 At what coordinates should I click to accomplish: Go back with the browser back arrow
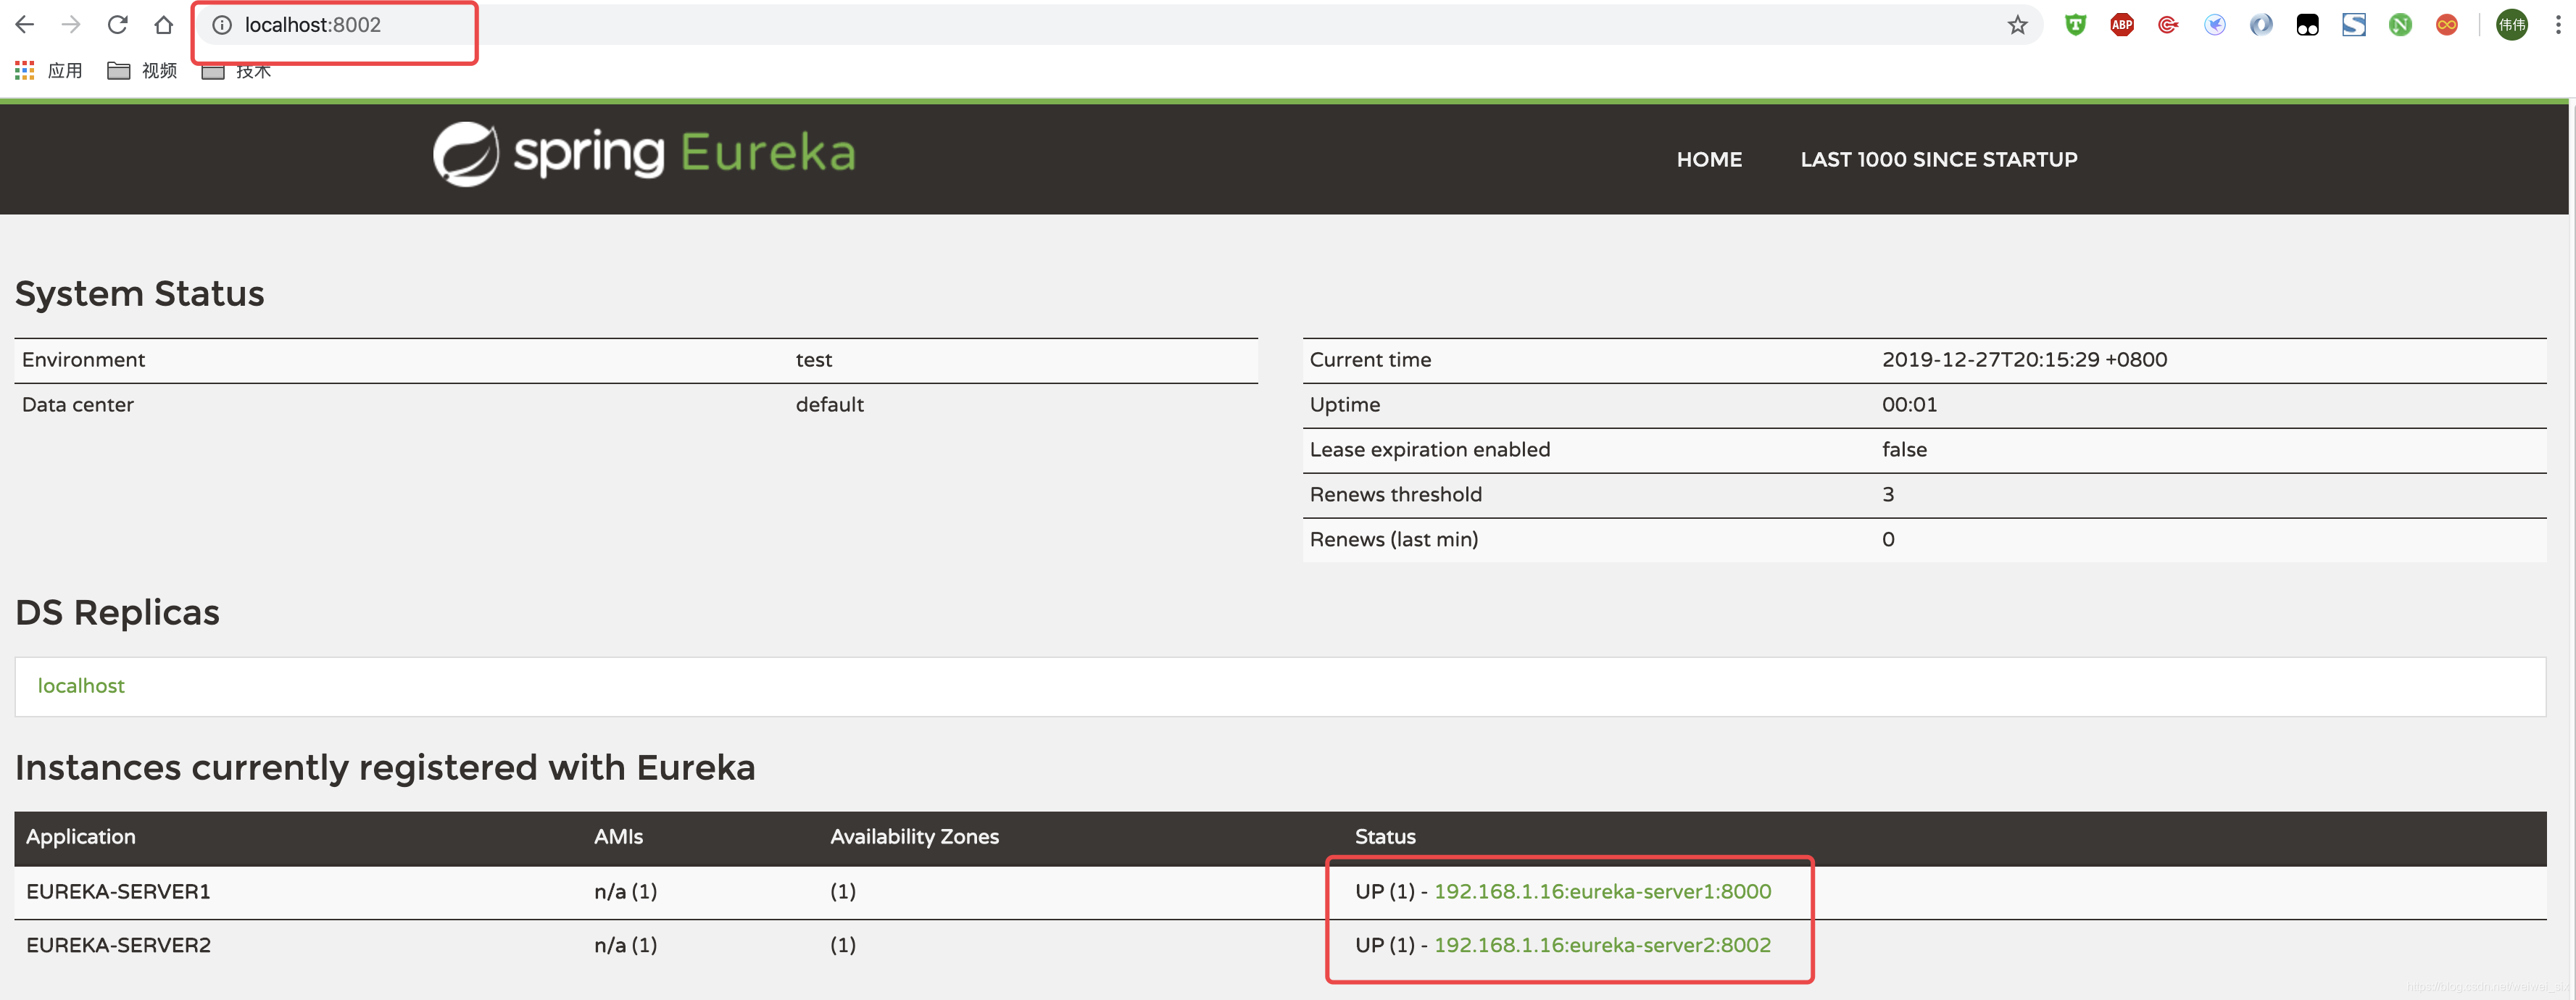click(24, 25)
